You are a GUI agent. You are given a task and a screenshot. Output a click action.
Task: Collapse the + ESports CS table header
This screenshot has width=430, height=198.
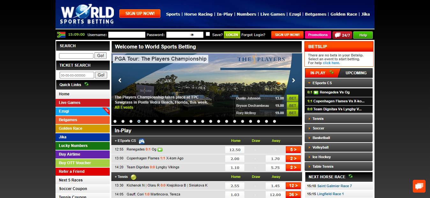click(x=125, y=141)
